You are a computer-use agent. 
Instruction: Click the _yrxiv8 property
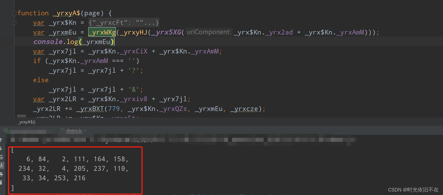pyautogui.click(x=134, y=99)
